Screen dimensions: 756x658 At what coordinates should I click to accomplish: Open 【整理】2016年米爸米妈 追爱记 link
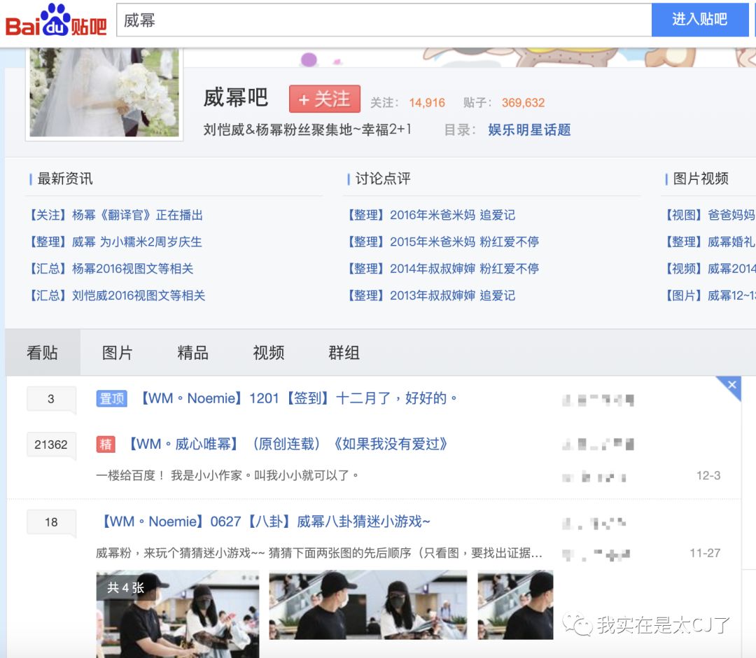pyautogui.click(x=432, y=215)
